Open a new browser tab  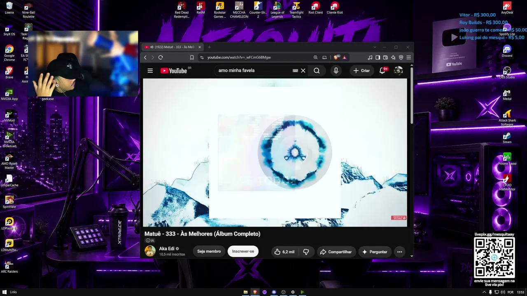tap(209, 47)
